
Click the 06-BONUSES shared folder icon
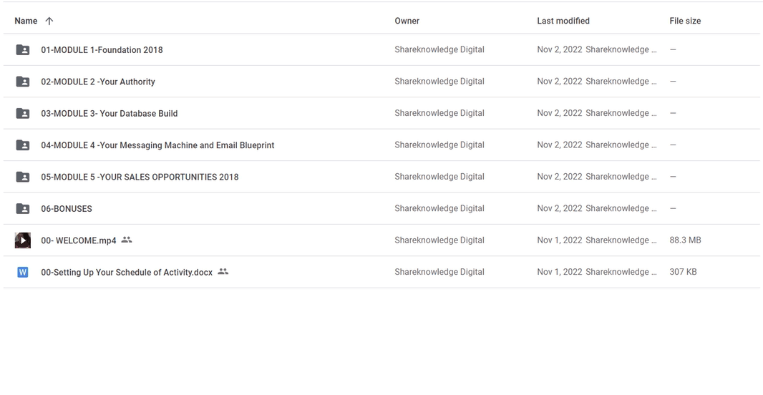(23, 209)
